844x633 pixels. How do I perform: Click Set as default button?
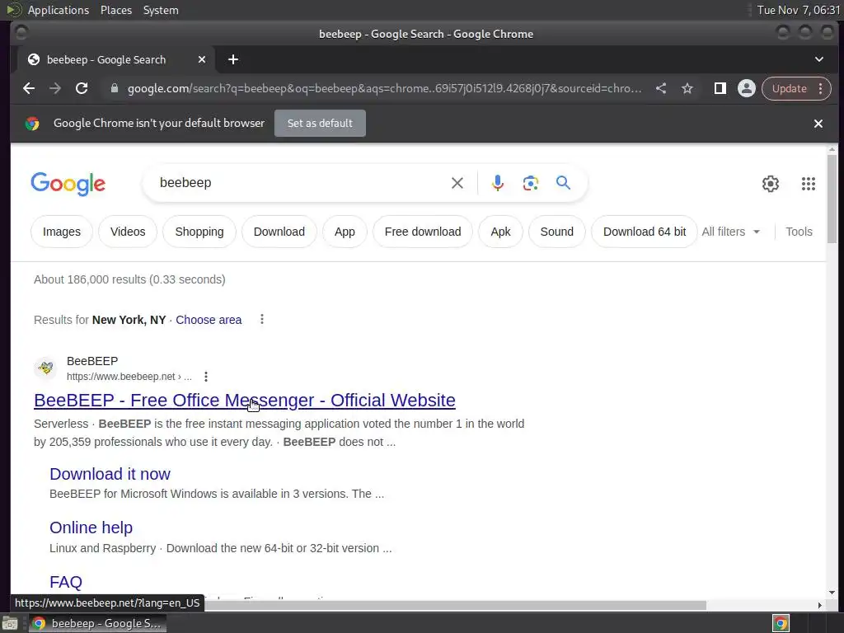[x=320, y=124]
